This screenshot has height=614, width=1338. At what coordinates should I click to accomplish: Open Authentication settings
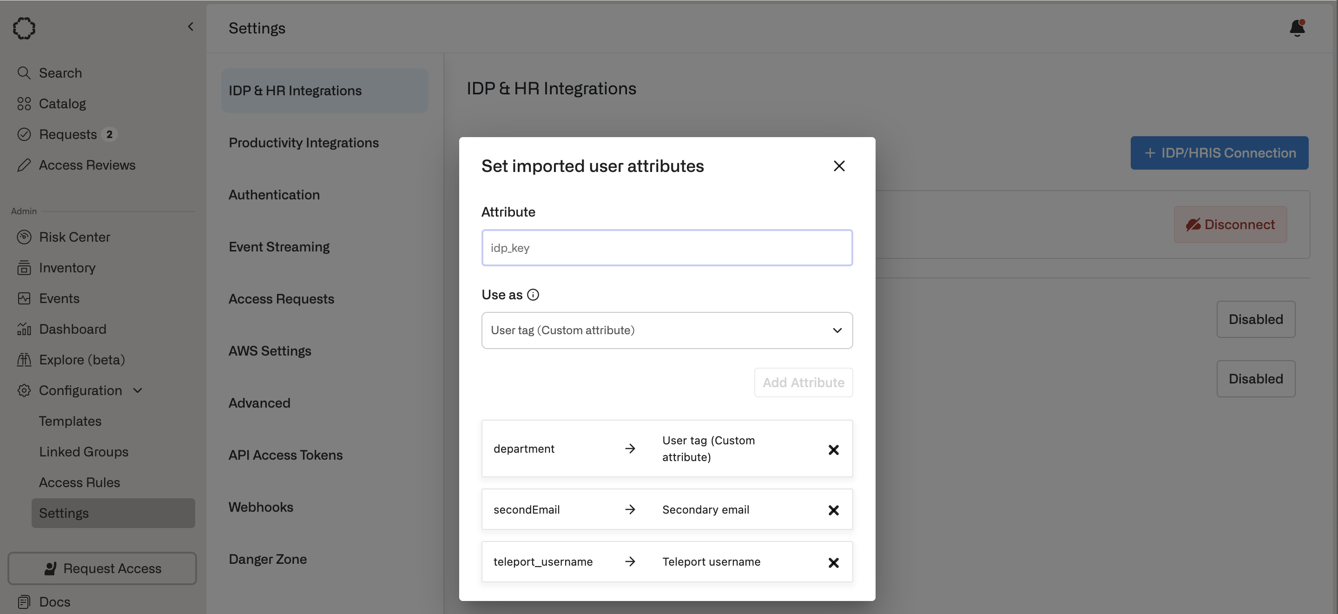coord(274,195)
